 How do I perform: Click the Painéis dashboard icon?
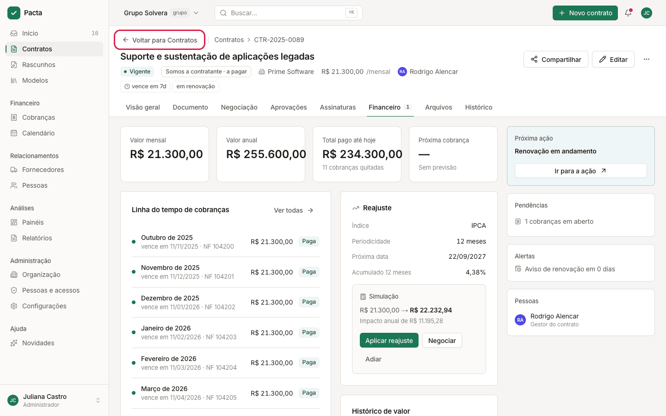tap(14, 222)
